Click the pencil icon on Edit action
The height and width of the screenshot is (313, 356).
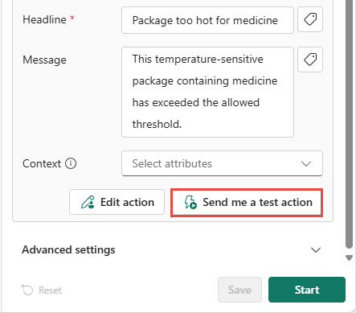88,202
